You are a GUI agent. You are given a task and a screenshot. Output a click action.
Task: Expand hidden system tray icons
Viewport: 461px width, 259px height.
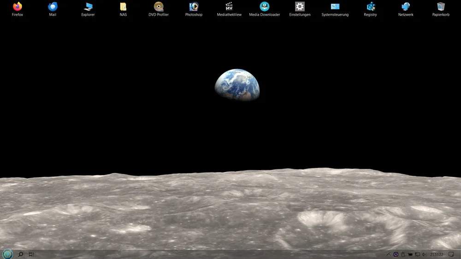coord(388,254)
